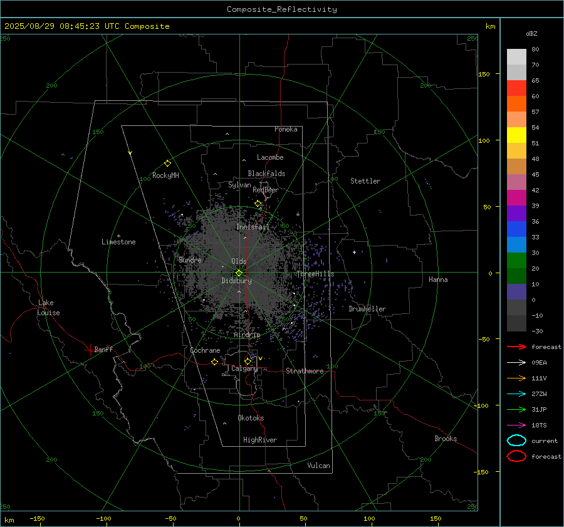Select the red 65-60 dBZ color swatch

click(x=516, y=88)
